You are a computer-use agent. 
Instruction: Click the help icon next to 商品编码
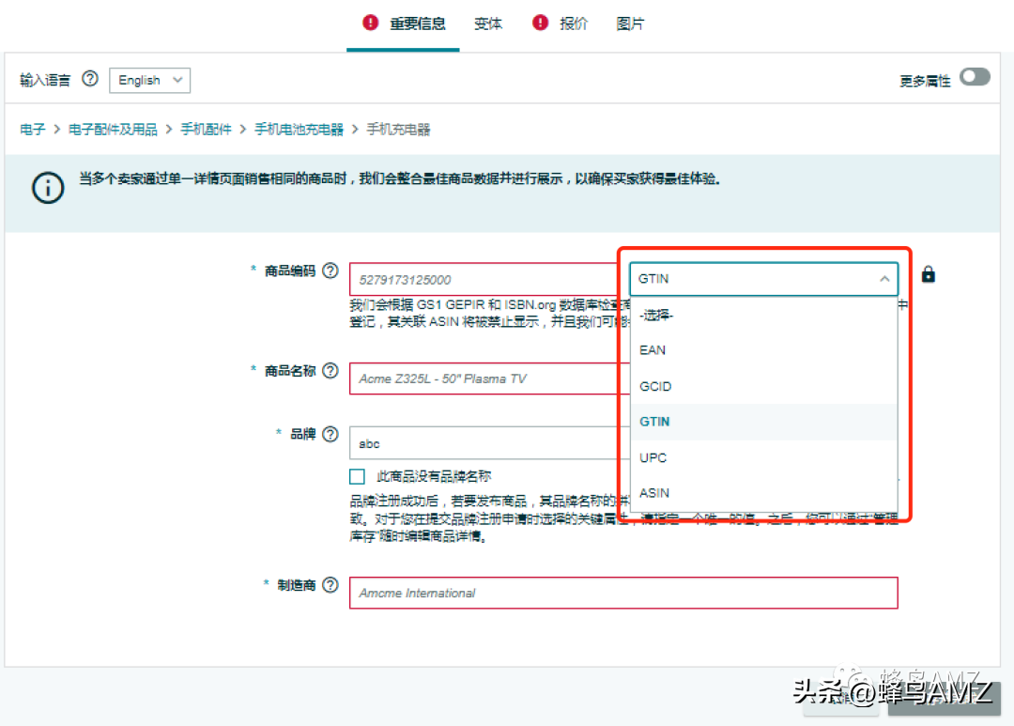330,270
